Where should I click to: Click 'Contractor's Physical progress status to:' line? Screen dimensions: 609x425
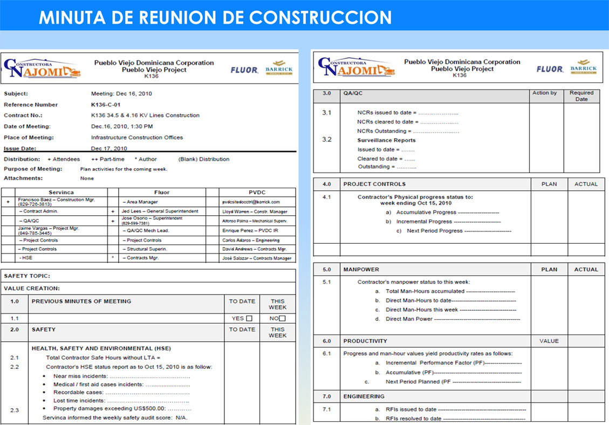tap(415, 197)
